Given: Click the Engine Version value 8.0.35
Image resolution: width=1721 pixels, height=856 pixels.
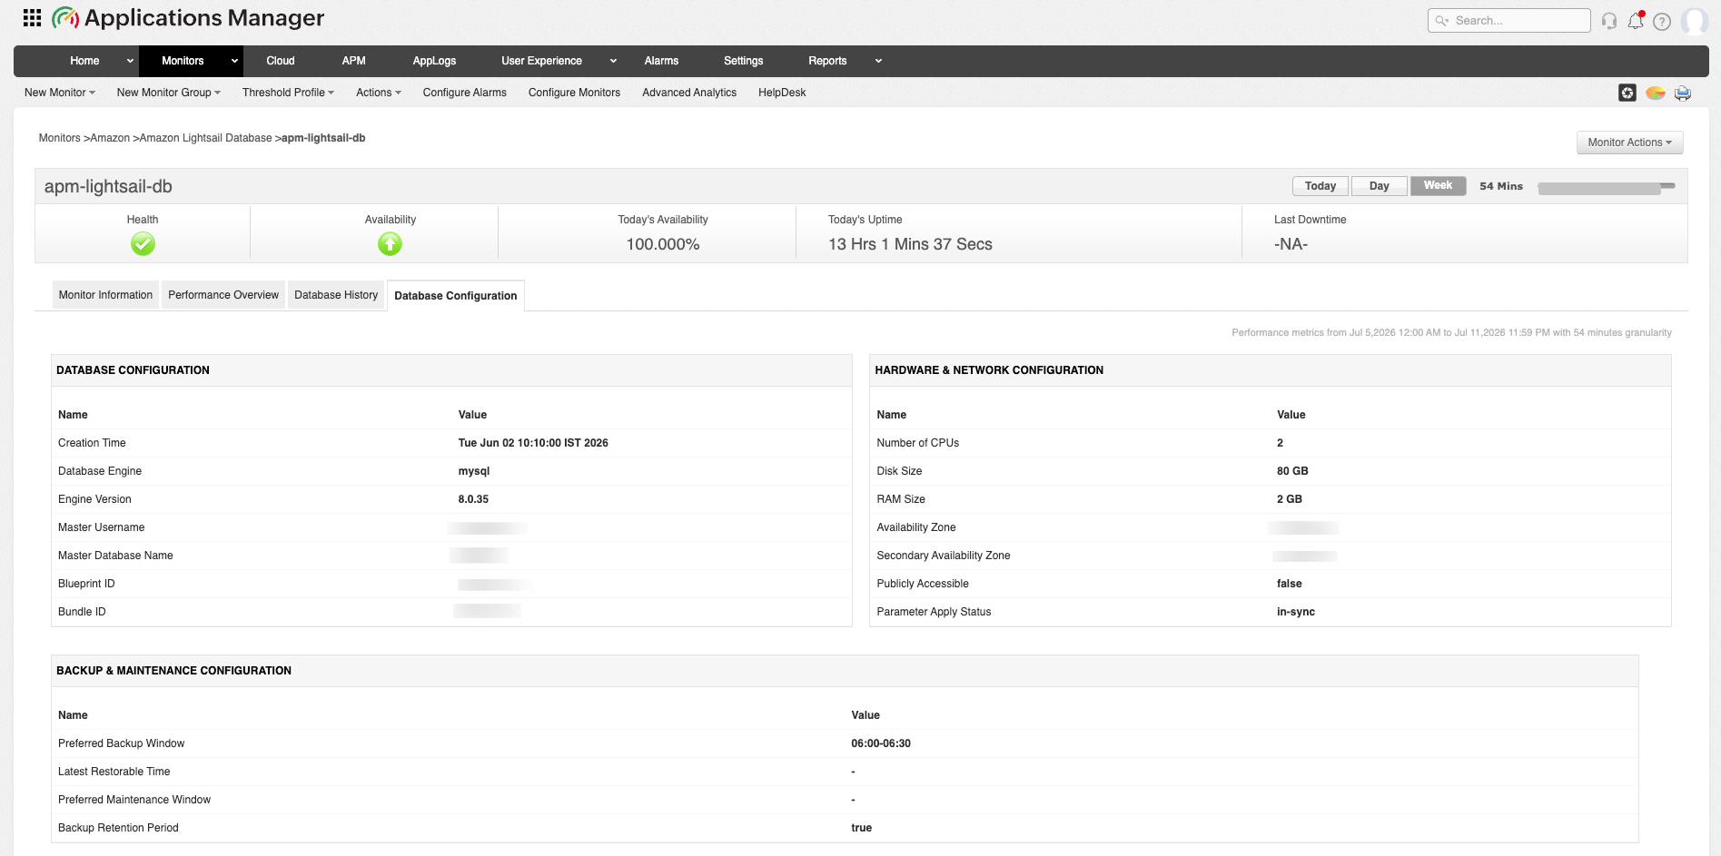Looking at the screenshot, I should click(473, 499).
